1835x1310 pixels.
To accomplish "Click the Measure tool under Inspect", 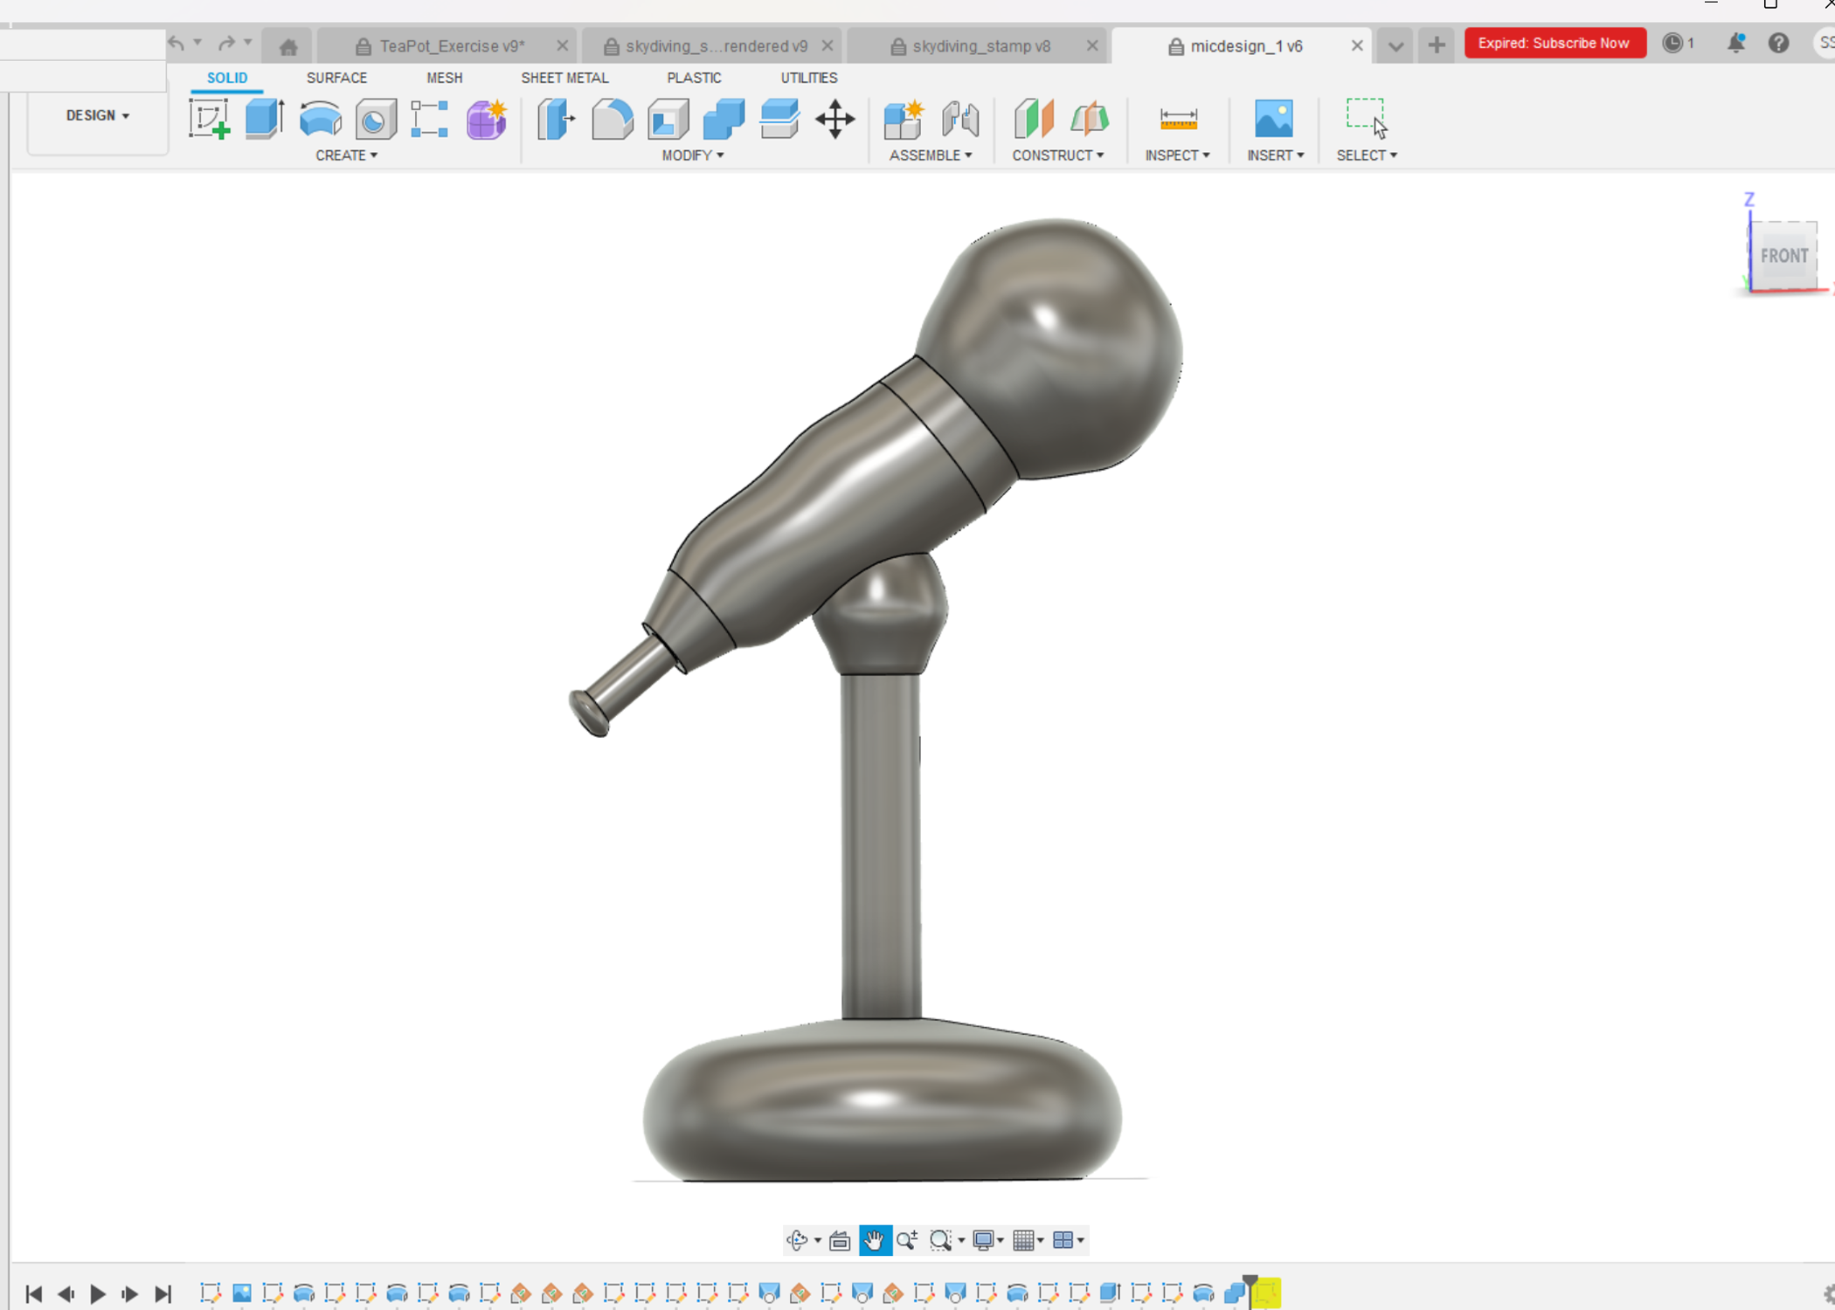I will coord(1177,119).
